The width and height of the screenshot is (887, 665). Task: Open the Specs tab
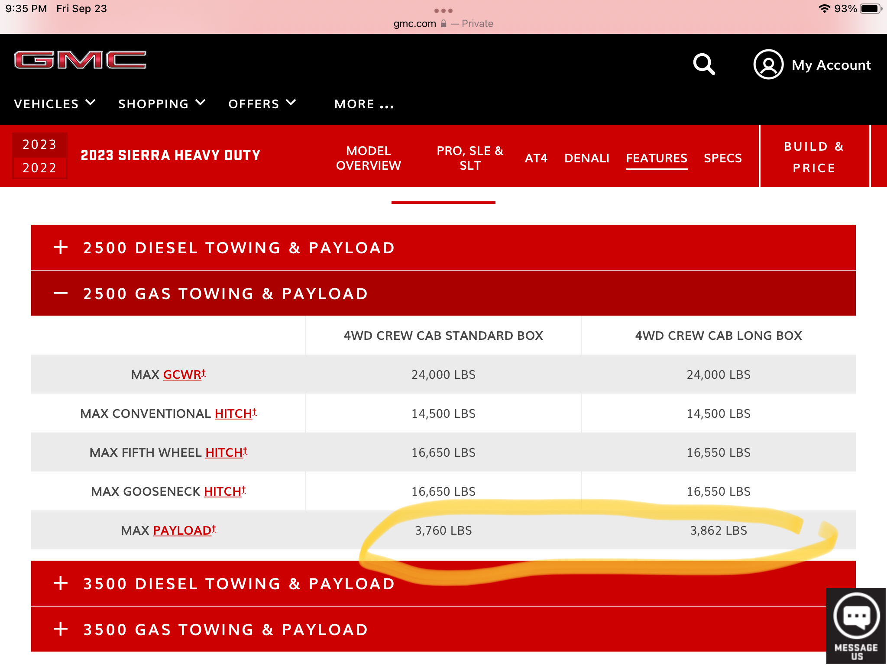click(x=723, y=158)
